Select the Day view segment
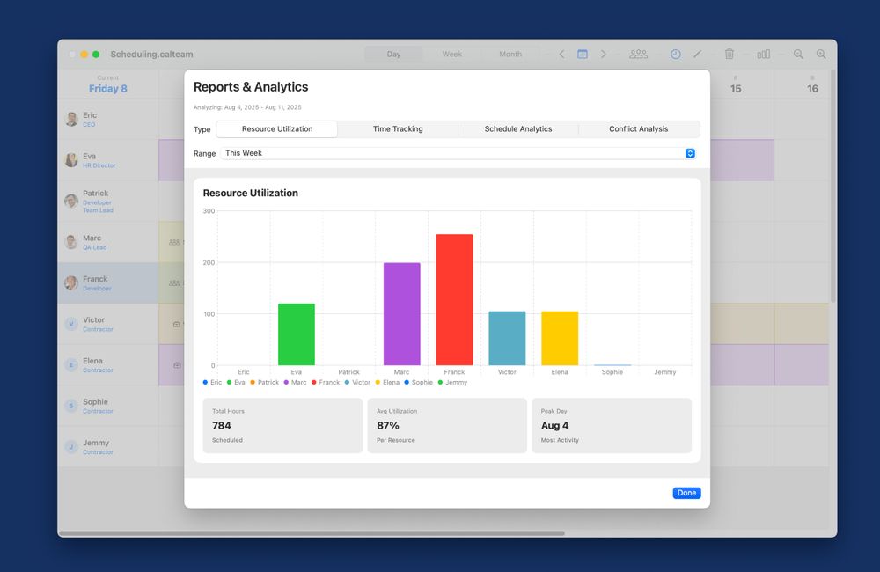This screenshot has height=572, width=880. [393, 55]
